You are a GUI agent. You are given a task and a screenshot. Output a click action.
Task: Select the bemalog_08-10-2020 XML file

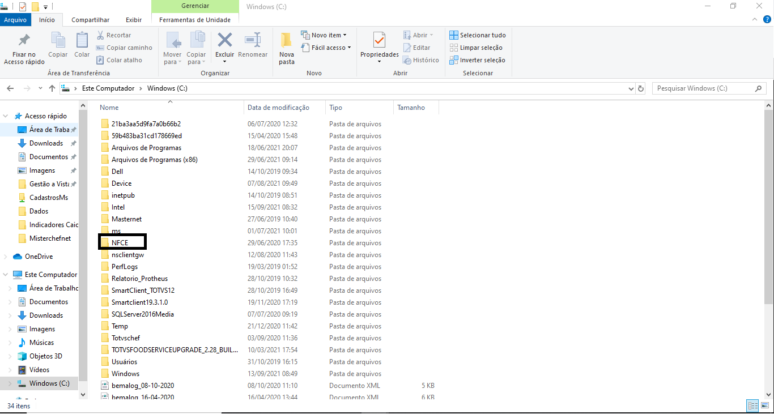[x=142, y=386]
